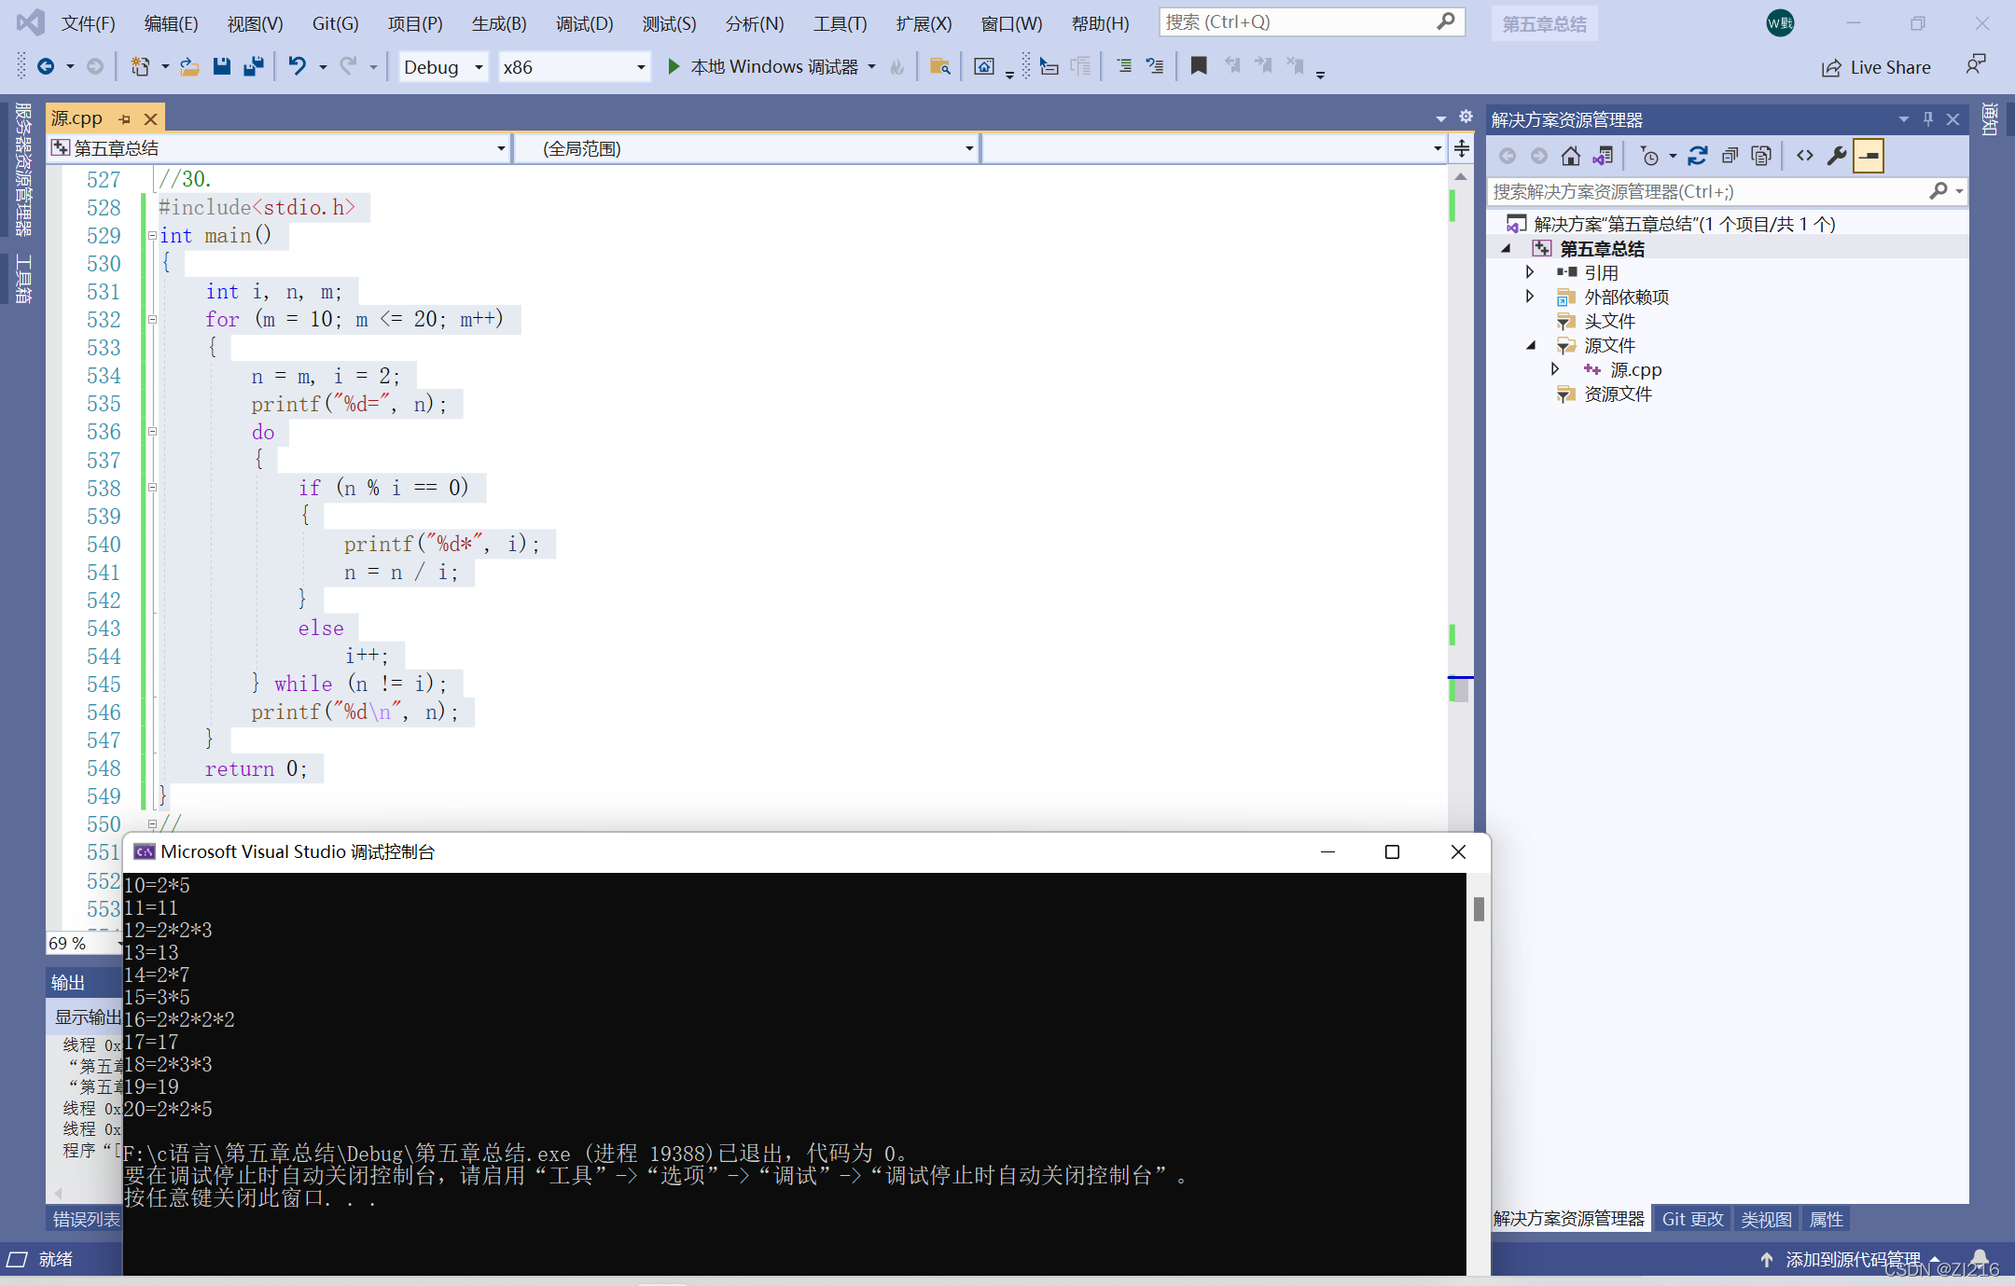Comment out selected lines icon

1124,66
